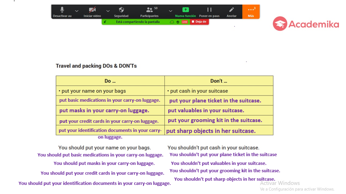Click the 'Don't ...' table header cell
This screenshot has height=194, width=346.
point(219,81)
